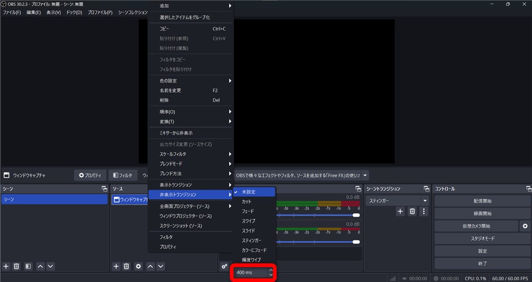This screenshot has width=532, height=282.
Task: Add a scene transition with the plus icon
Action: (401, 211)
